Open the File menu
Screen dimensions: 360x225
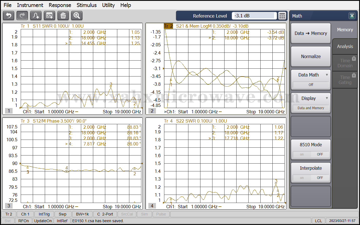(8, 5)
